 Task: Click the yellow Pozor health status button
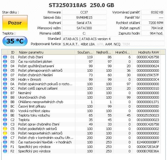(15, 23)
